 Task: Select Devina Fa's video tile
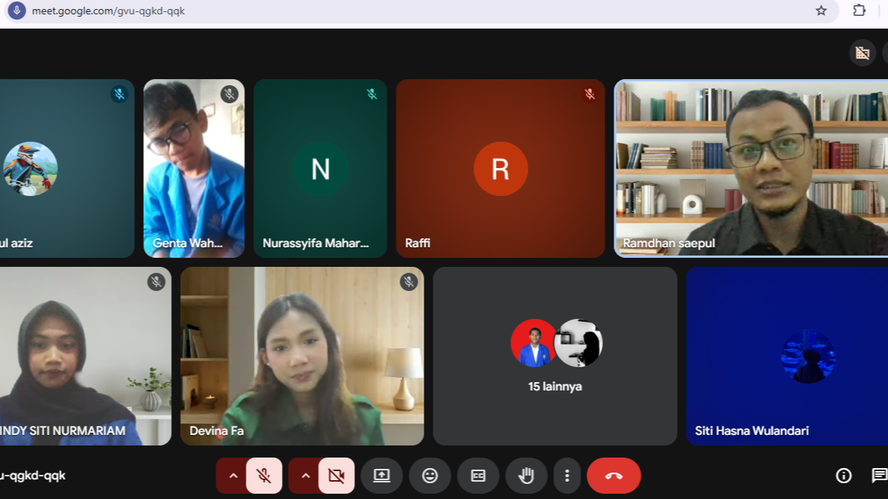click(302, 356)
